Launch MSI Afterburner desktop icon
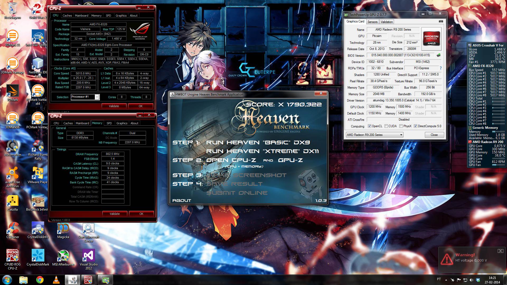Screen dimensions: 507x285 coord(63,258)
